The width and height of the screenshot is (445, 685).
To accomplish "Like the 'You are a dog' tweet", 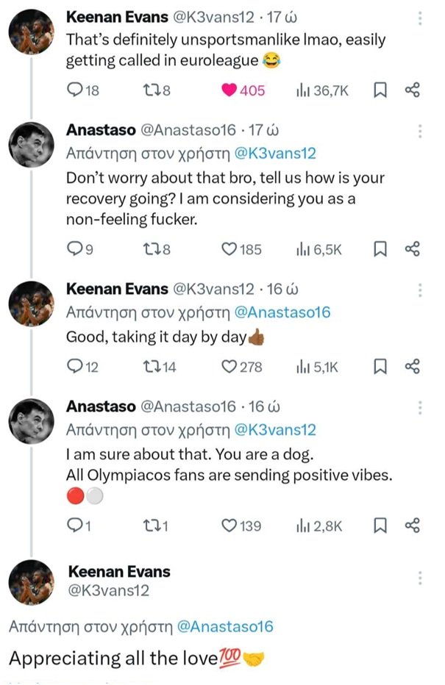I will [x=229, y=525].
